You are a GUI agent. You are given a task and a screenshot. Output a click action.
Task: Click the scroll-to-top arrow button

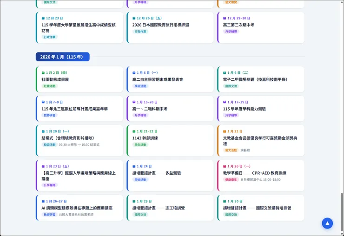click(327, 223)
